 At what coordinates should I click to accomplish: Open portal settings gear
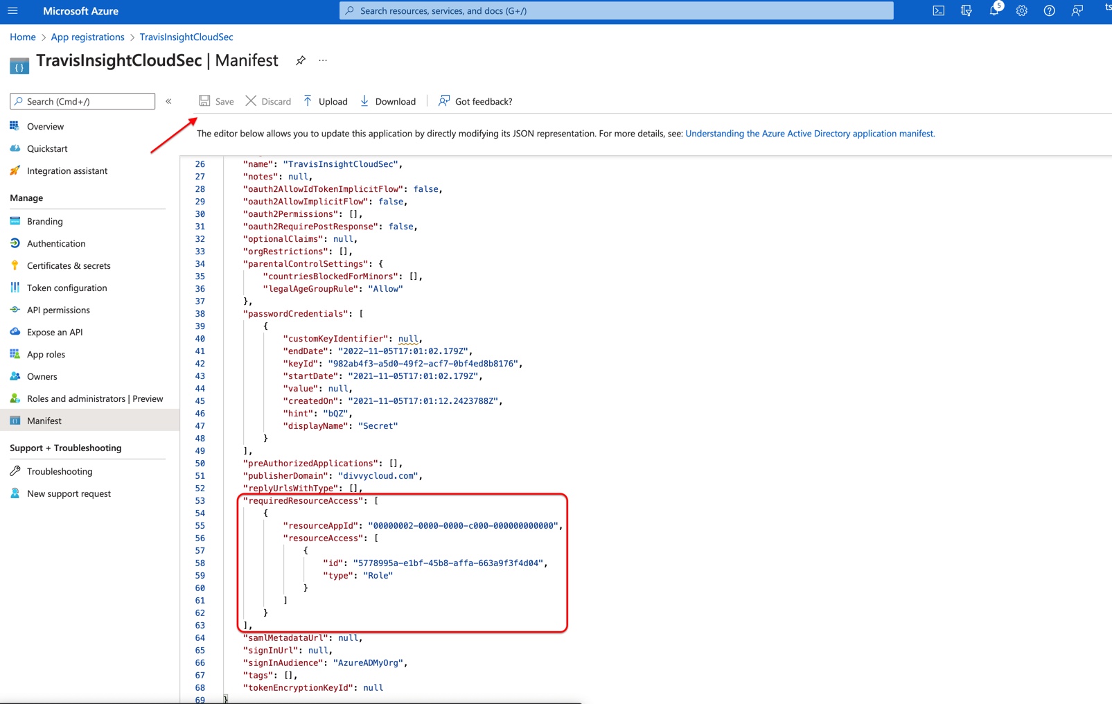tap(1021, 10)
